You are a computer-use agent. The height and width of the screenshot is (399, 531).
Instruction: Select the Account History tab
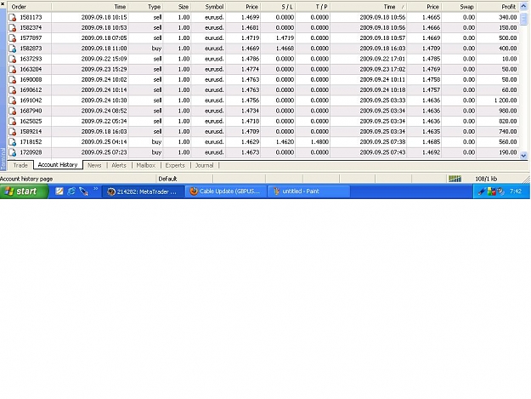(58, 165)
